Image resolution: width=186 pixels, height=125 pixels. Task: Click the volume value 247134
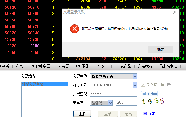(x=83, y=59)
